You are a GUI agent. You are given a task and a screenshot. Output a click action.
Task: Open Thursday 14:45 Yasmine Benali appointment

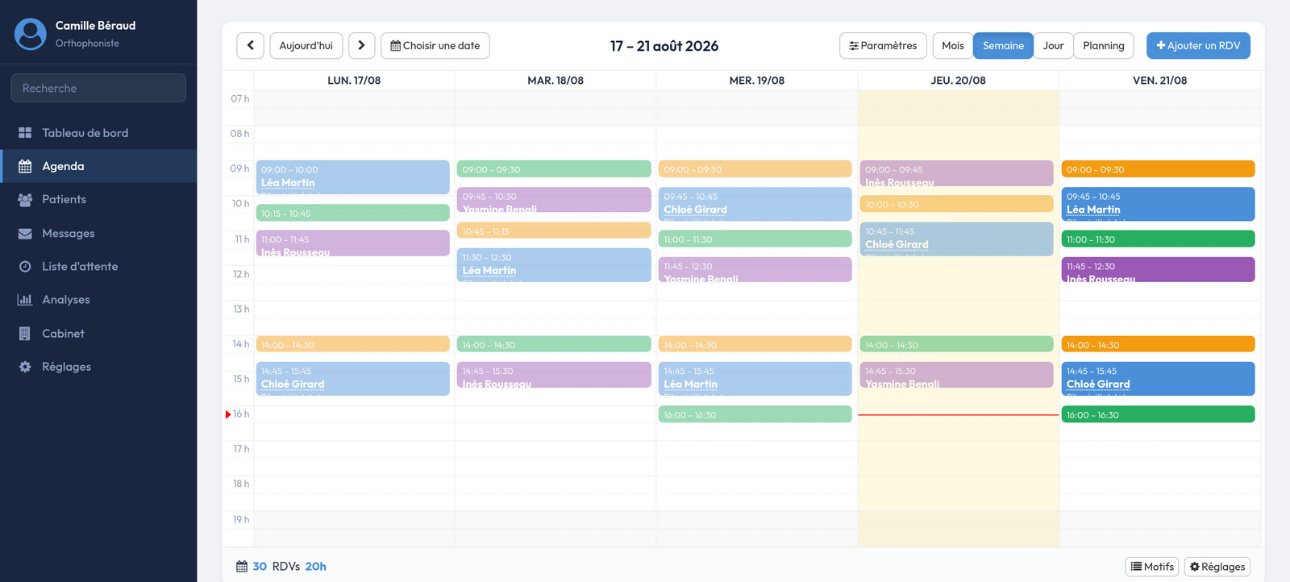click(x=957, y=375)
